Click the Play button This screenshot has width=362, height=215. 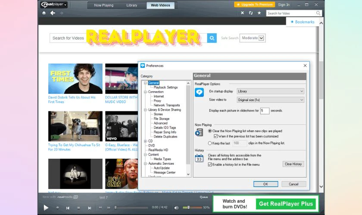pos(46,208)
